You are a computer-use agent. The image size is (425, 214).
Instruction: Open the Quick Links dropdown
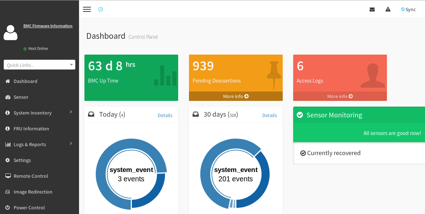click(x=40, y=65)
